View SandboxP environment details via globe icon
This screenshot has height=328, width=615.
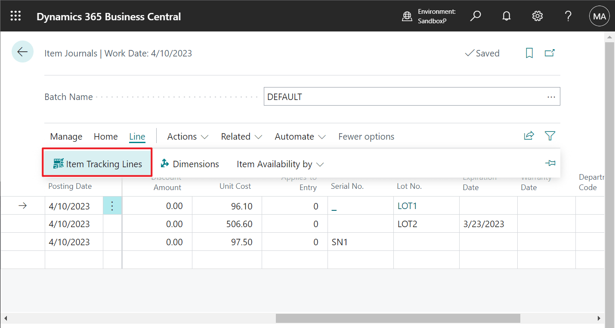pyautogui.click(x=407, y=16)
